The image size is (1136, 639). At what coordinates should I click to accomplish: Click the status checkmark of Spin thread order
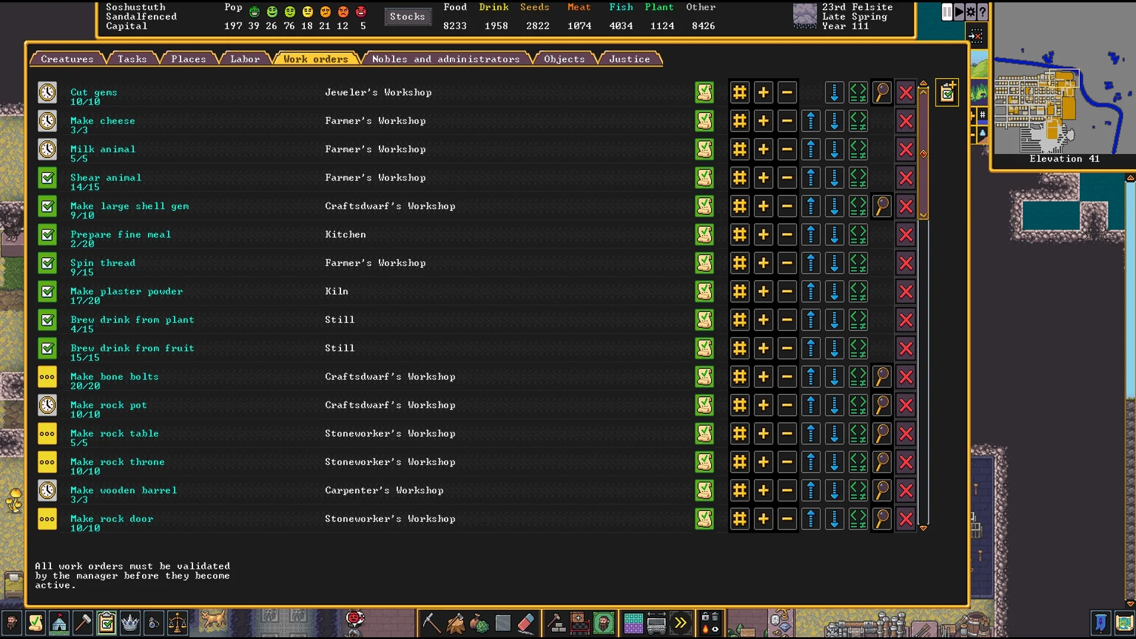[x=47, y=263]
